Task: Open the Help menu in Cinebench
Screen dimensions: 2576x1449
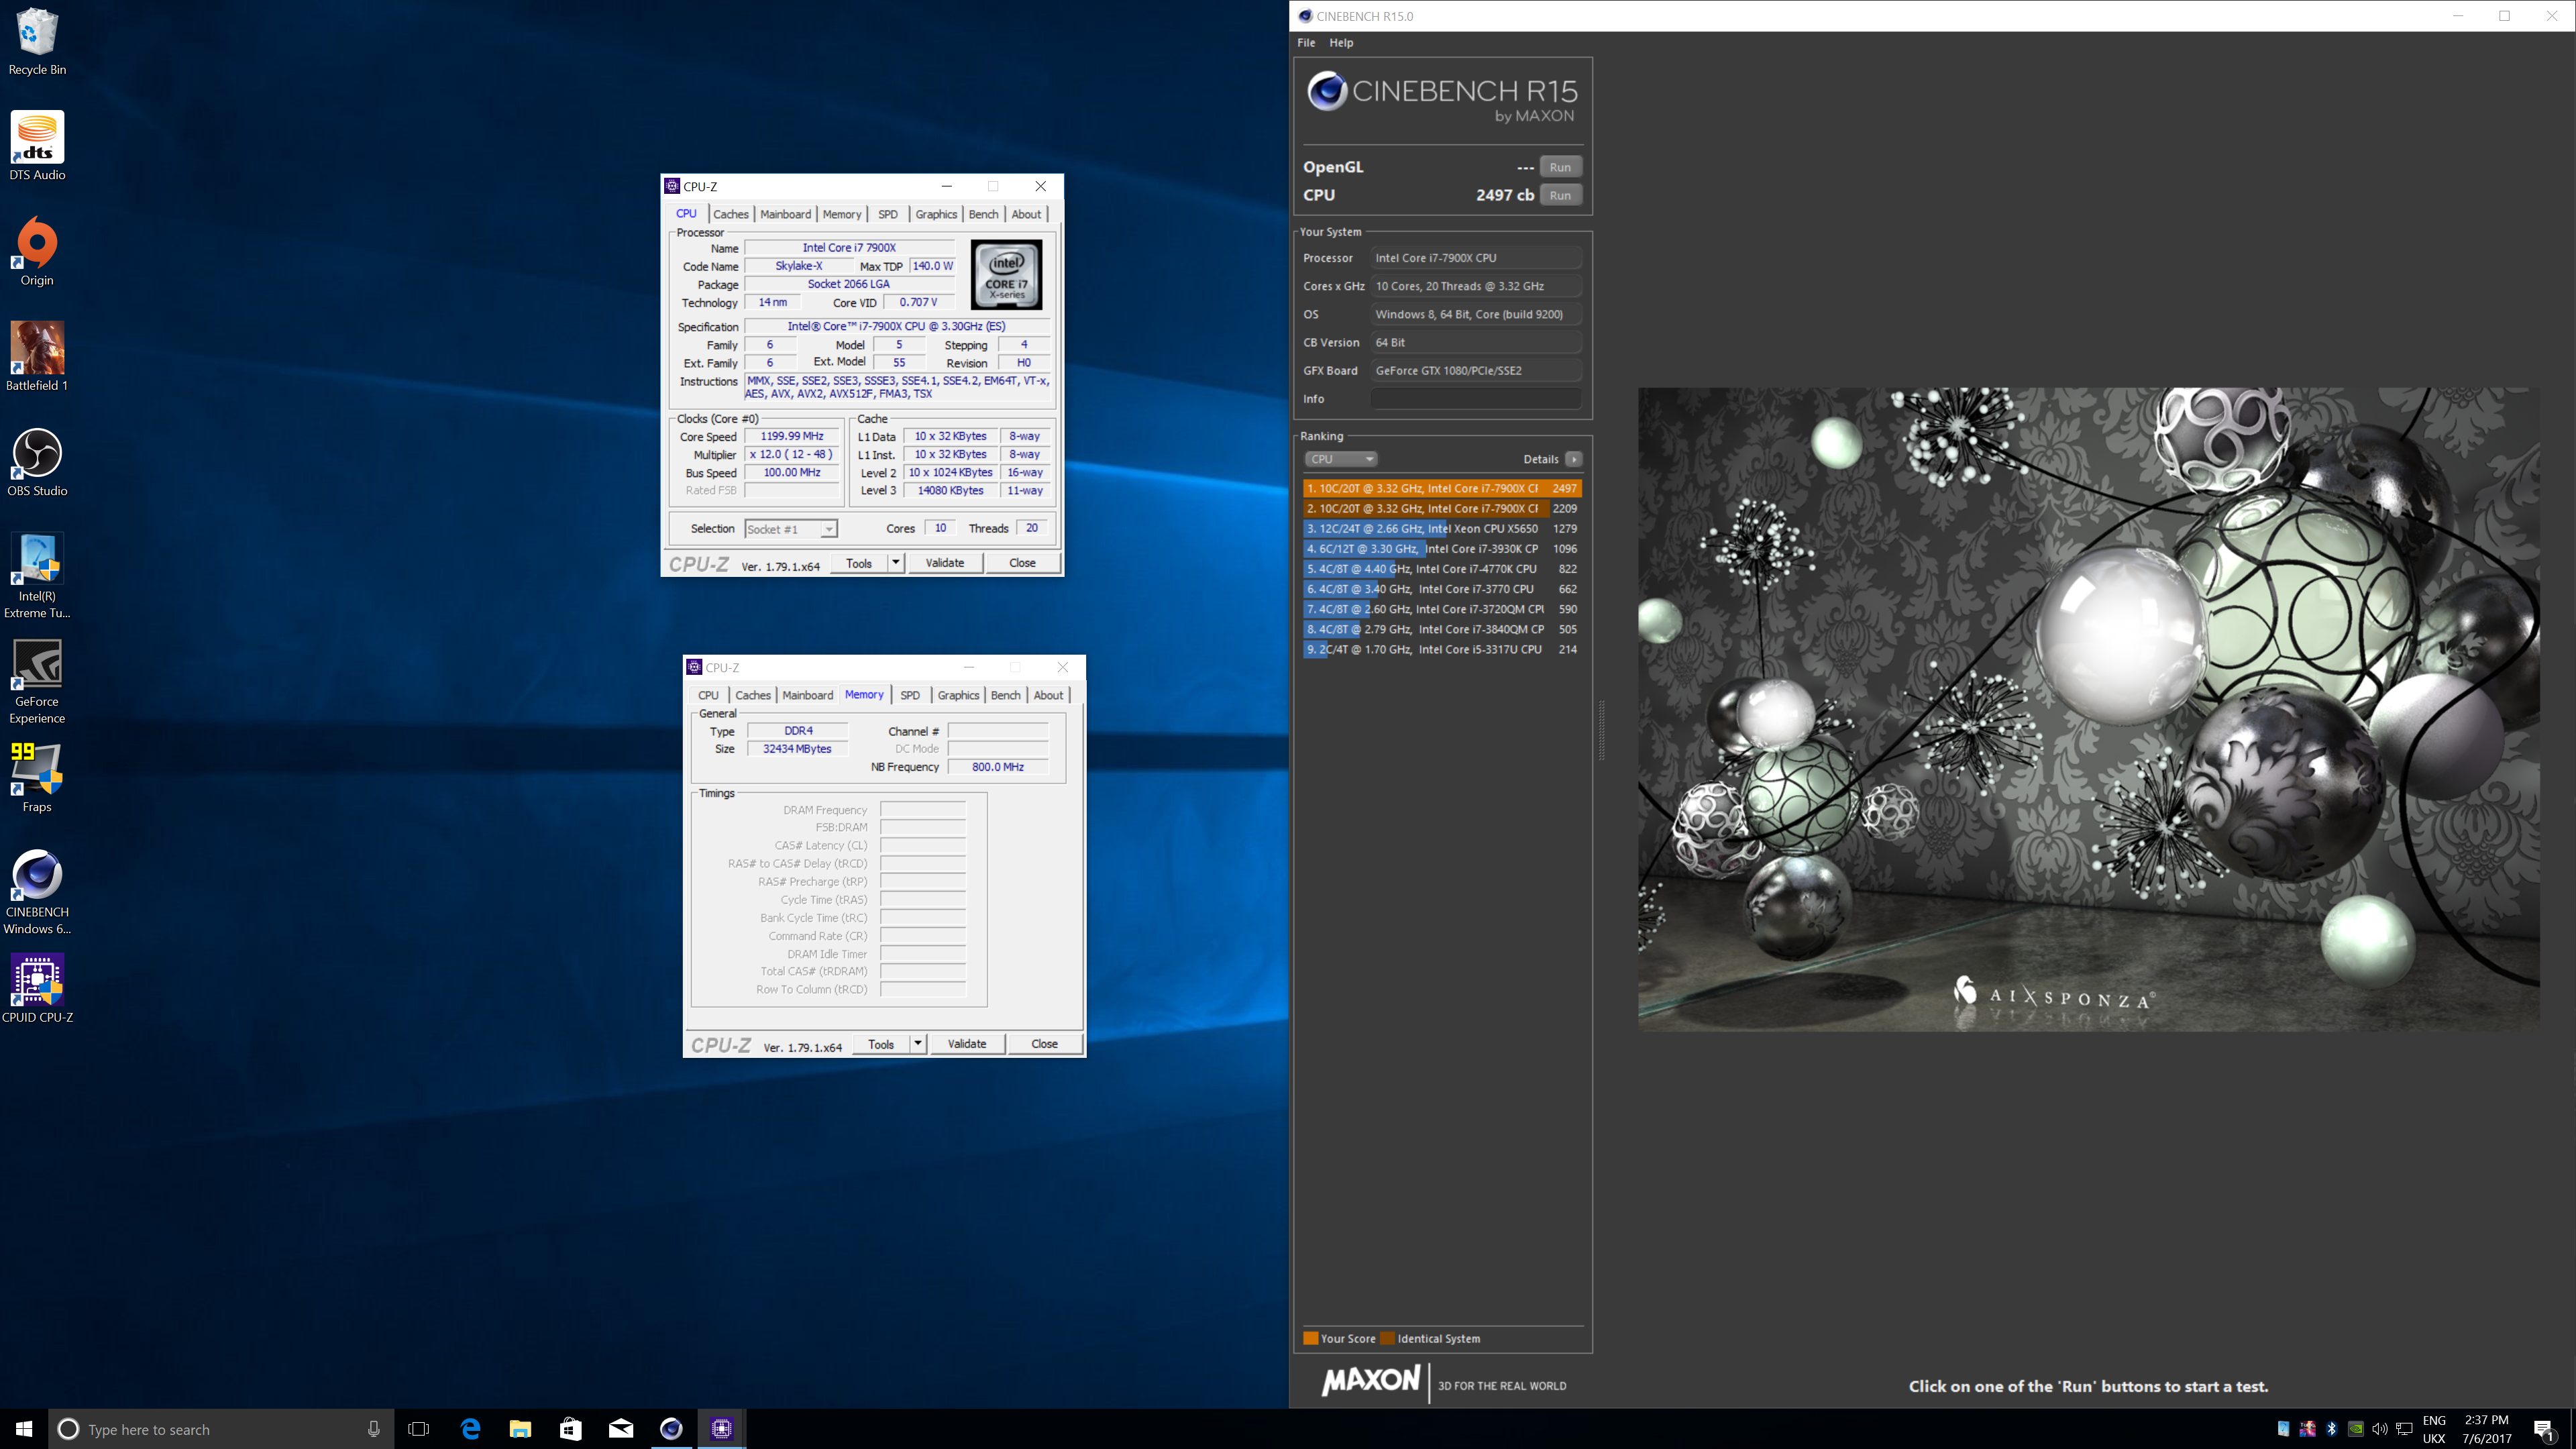Action: 1341,43
